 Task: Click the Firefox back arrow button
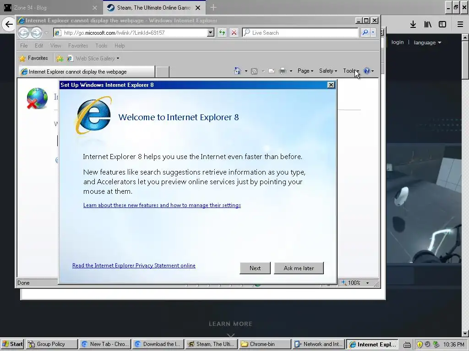click(x=9, y=24)
